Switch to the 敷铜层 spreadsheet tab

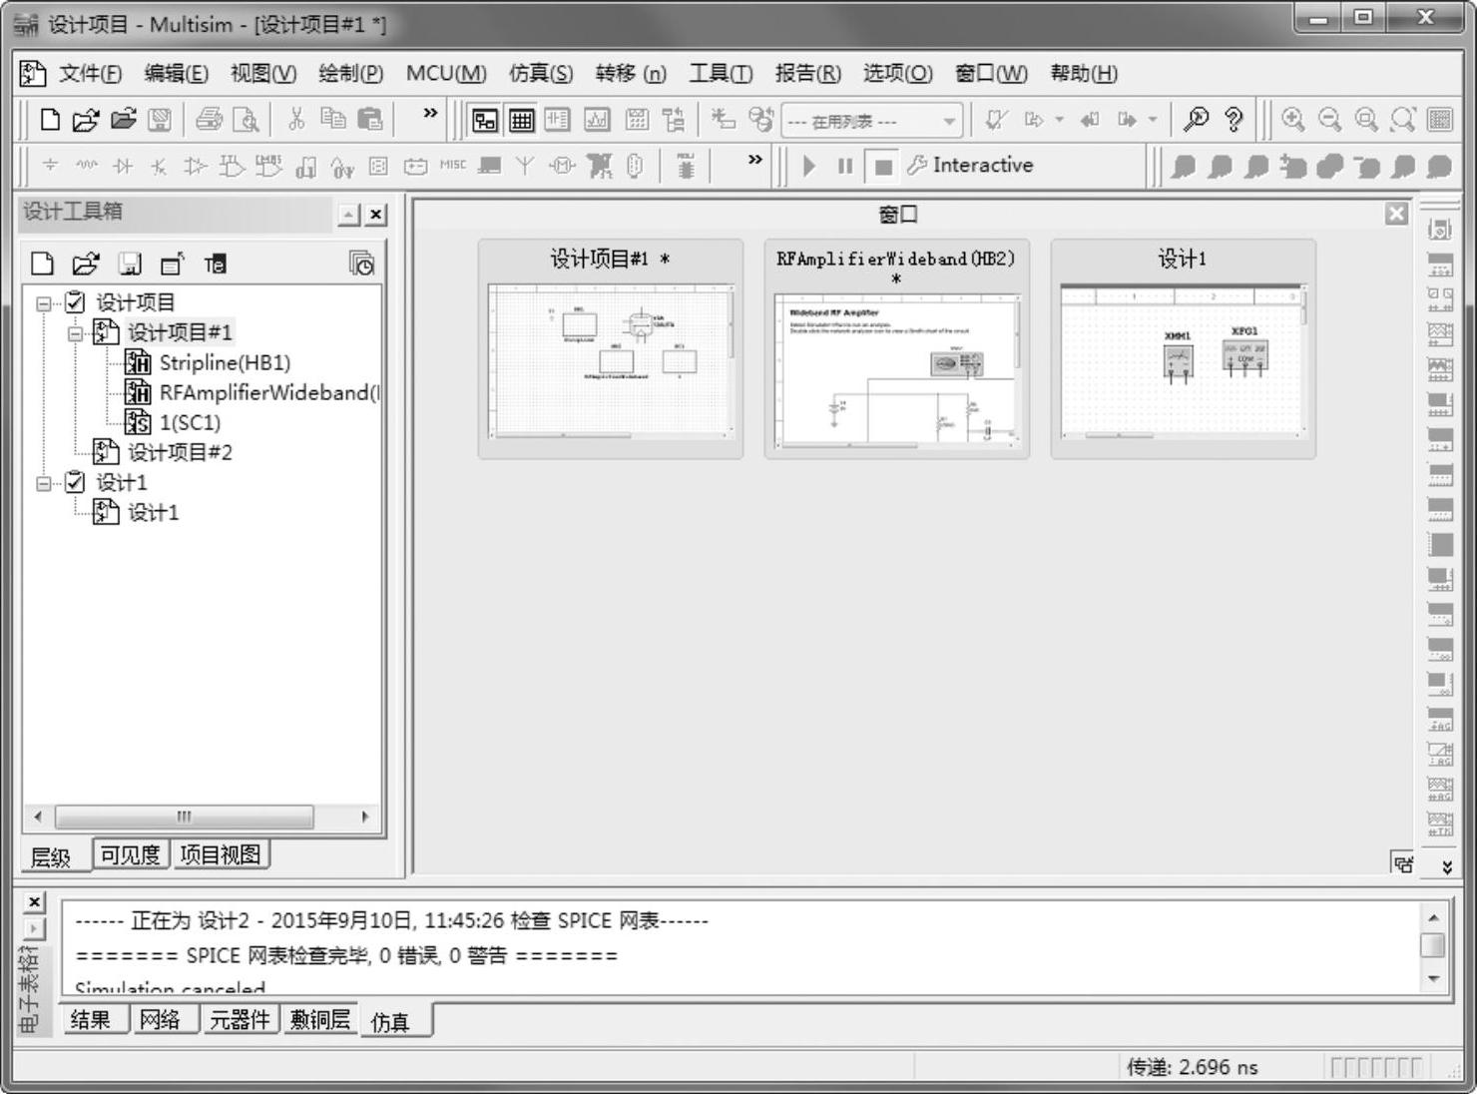(x=320, y=1019)
